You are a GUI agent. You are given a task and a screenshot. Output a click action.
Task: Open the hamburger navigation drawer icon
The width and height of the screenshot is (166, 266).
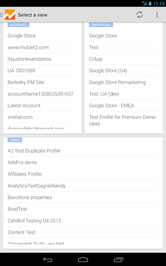[1, 15]
